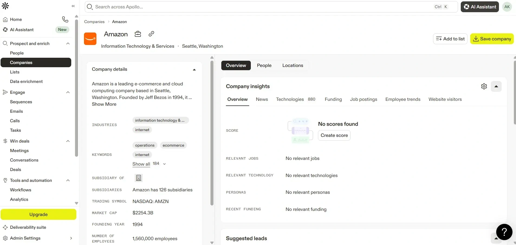Collapse the Win deals section

pyautogui.click(x=68, y=141)
